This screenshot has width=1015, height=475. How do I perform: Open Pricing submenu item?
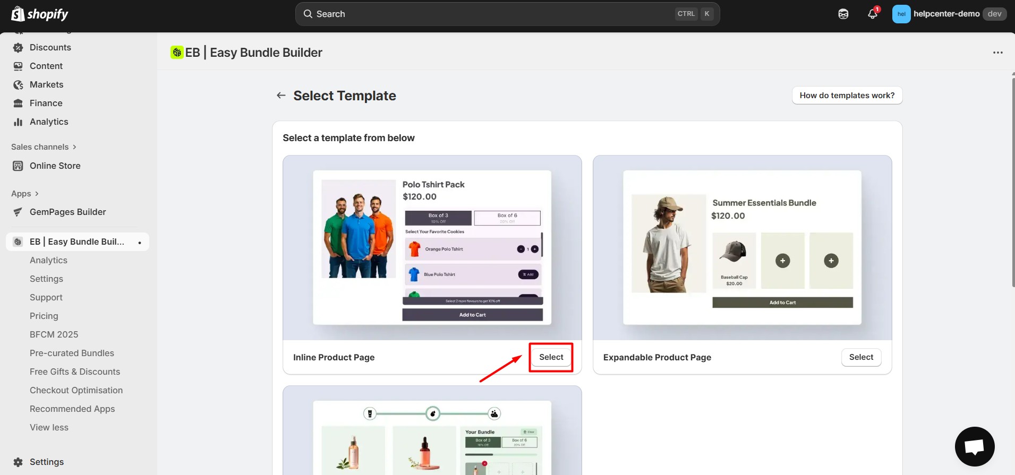point(44,316)
